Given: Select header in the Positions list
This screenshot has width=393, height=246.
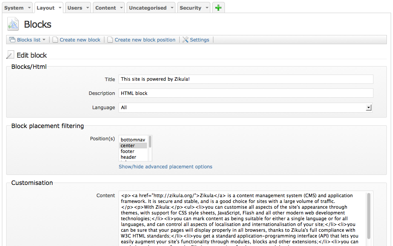Looking at the screenshot, I should point(128,157).
